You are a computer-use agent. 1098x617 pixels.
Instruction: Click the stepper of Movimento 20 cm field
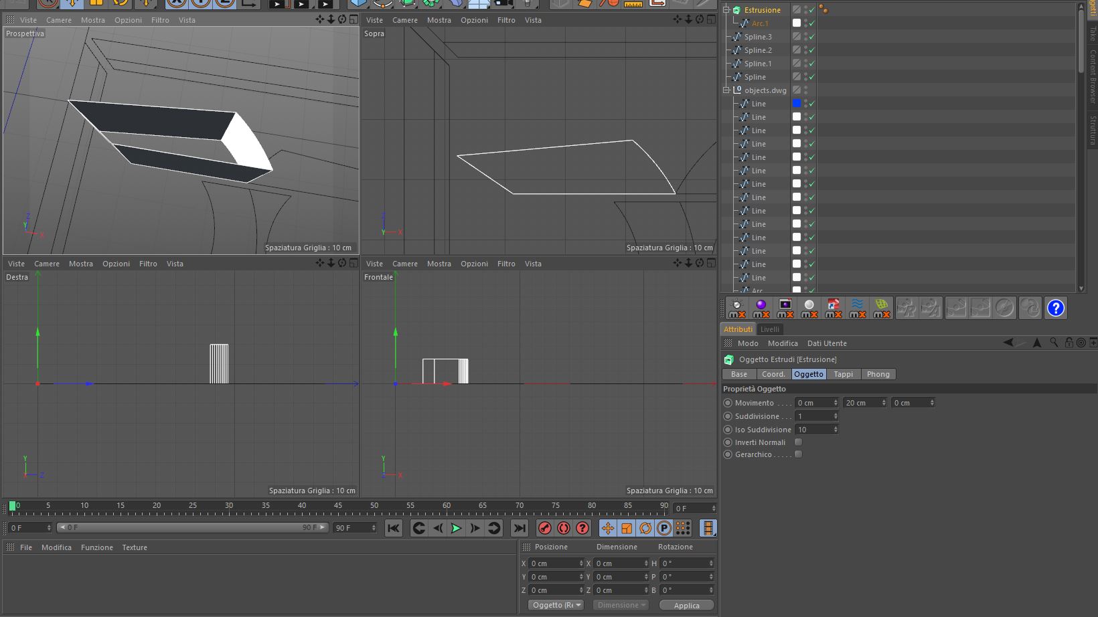point(884,403)
